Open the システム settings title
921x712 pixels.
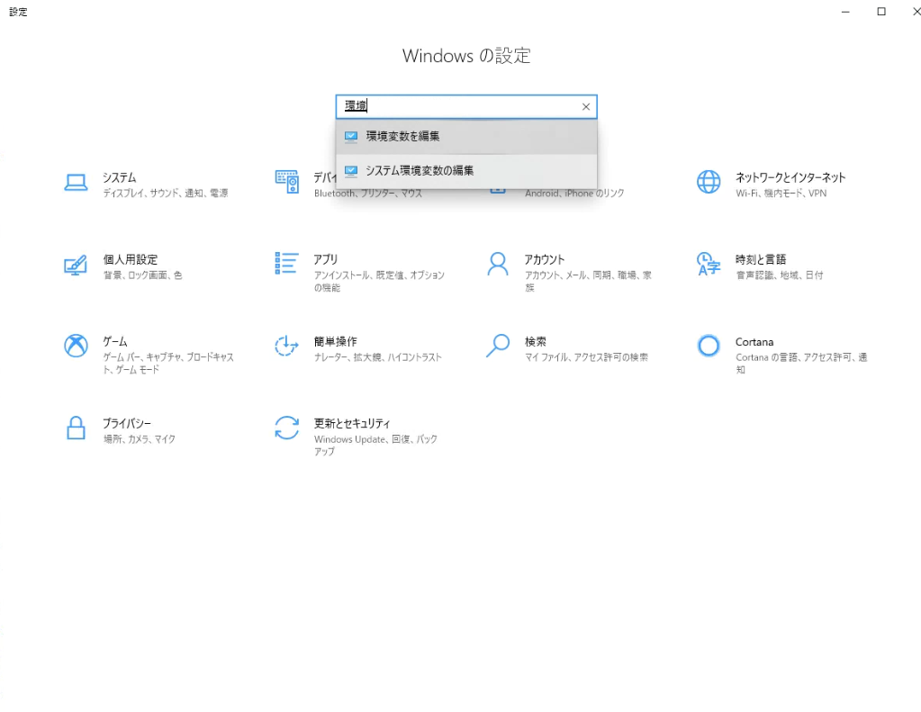pyautogui.click(x=119, y=177)
